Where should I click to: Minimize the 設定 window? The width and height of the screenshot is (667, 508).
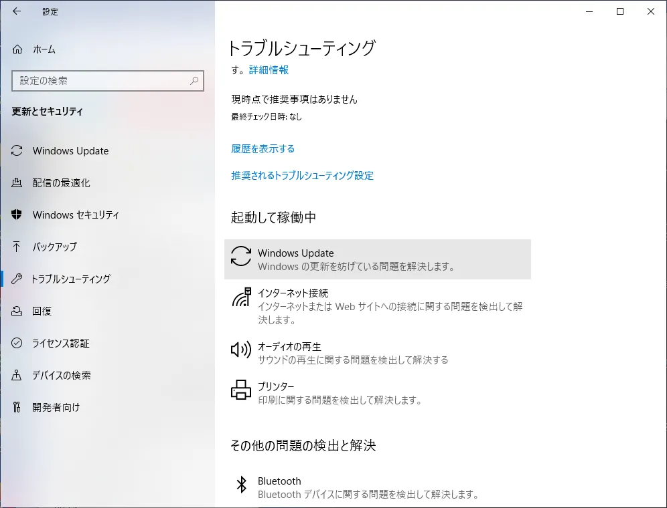click(x=589, y=11)
